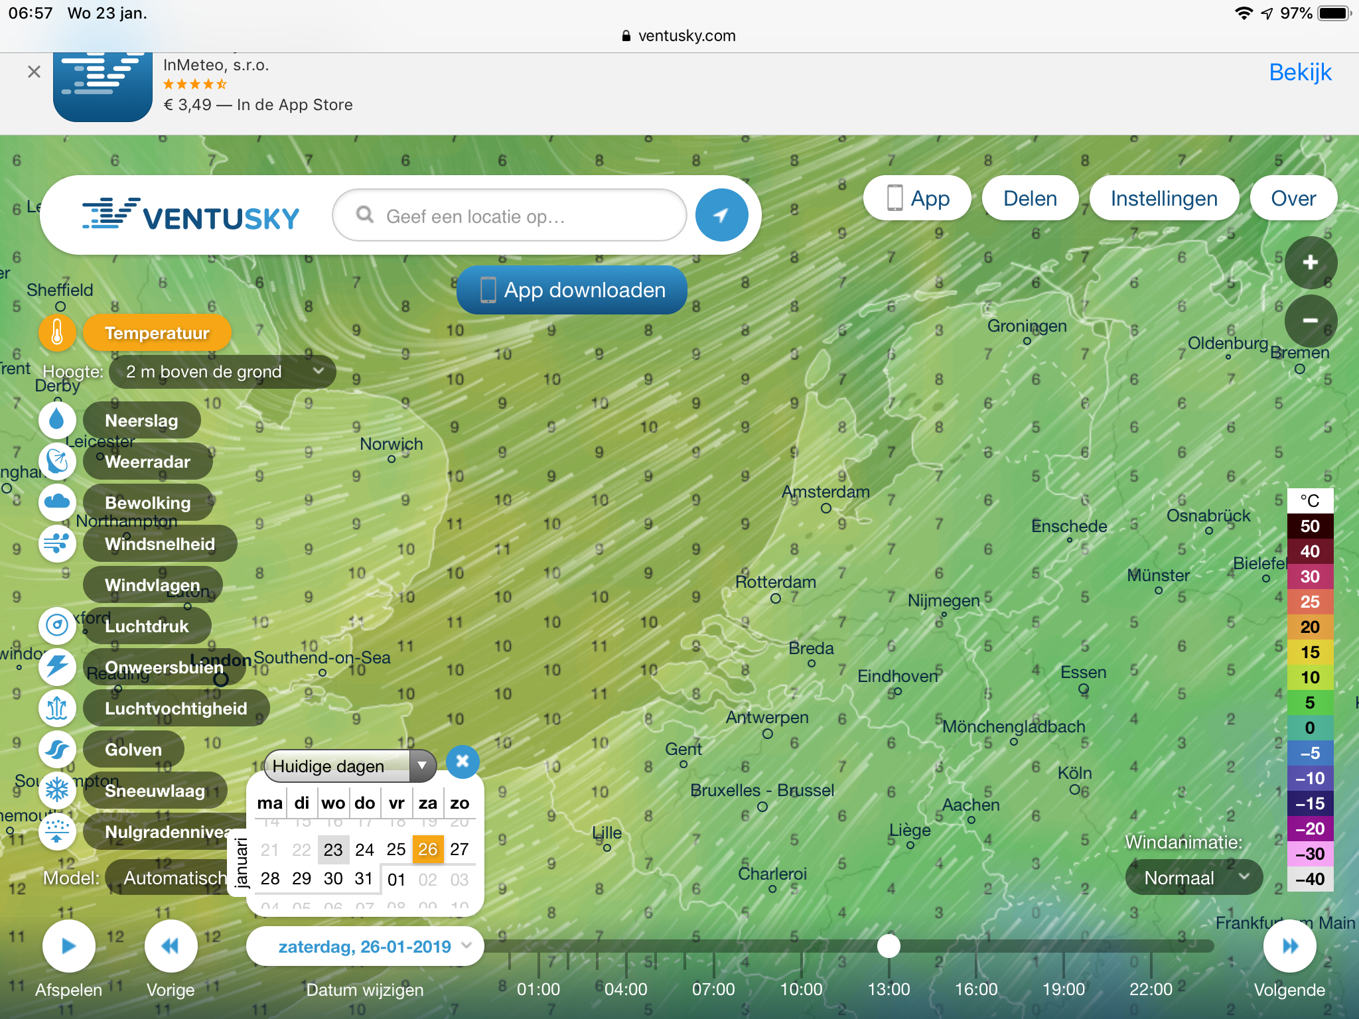Screen dimensions: 1359x1019
Task: Close the calendar popup with blue X
Action: click(x=463, y=761)
